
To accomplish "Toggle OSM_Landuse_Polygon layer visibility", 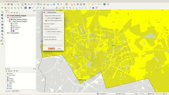I will click(10, 19).
